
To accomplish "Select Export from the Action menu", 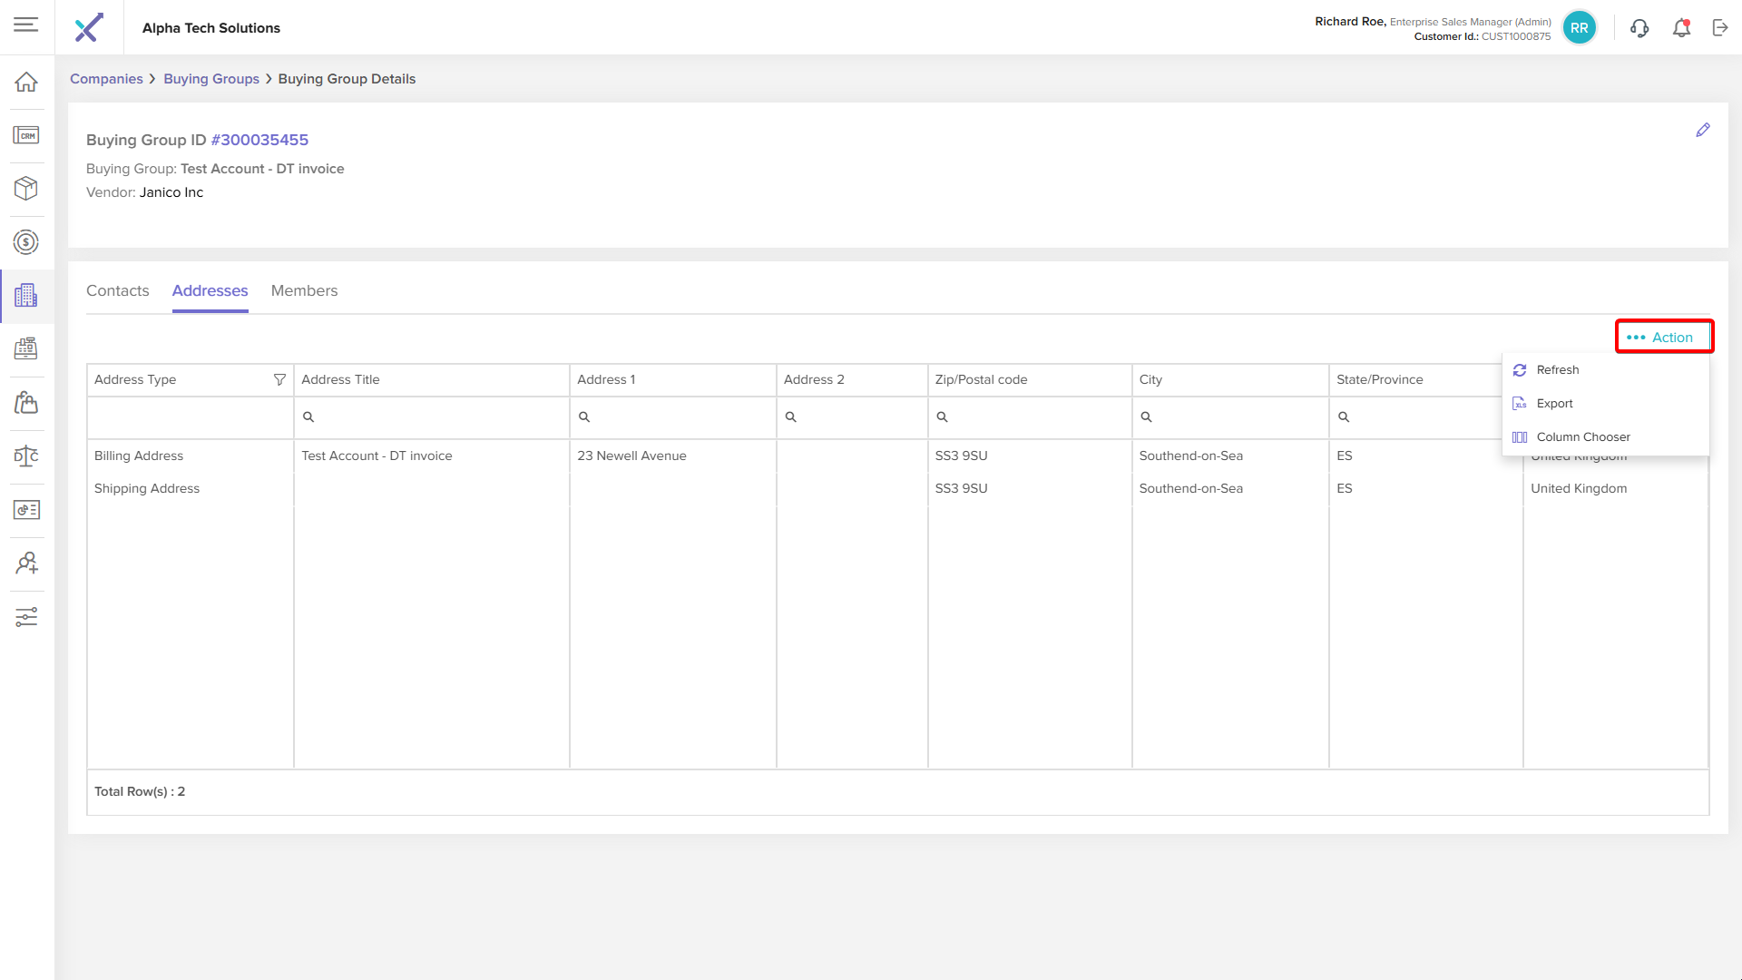I will click(x=1554, y=404).
